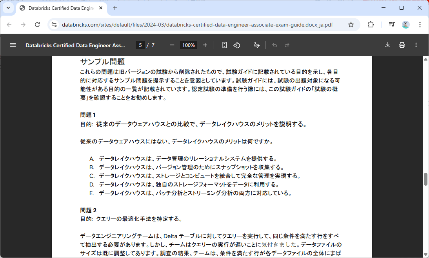
Task: Go forward to the next page
Action: pyautogui.click(x=23, y=25)
